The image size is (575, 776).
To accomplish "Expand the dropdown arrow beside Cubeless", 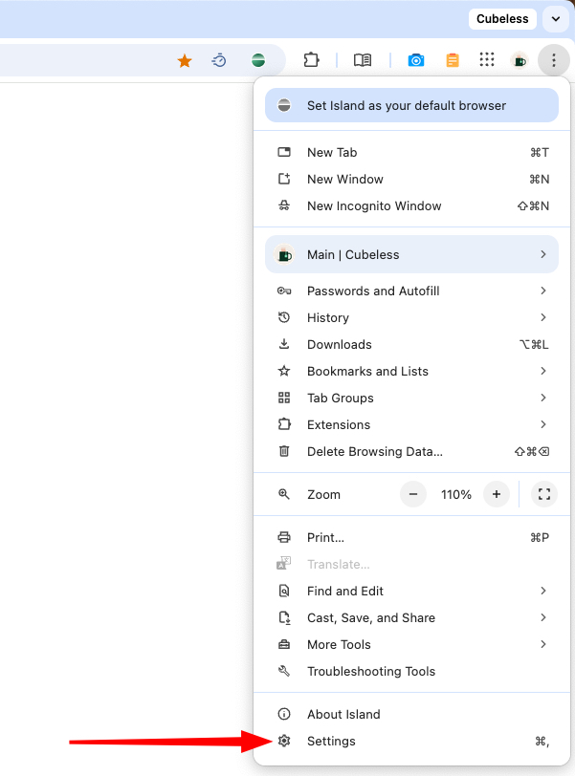I will 556,19.
